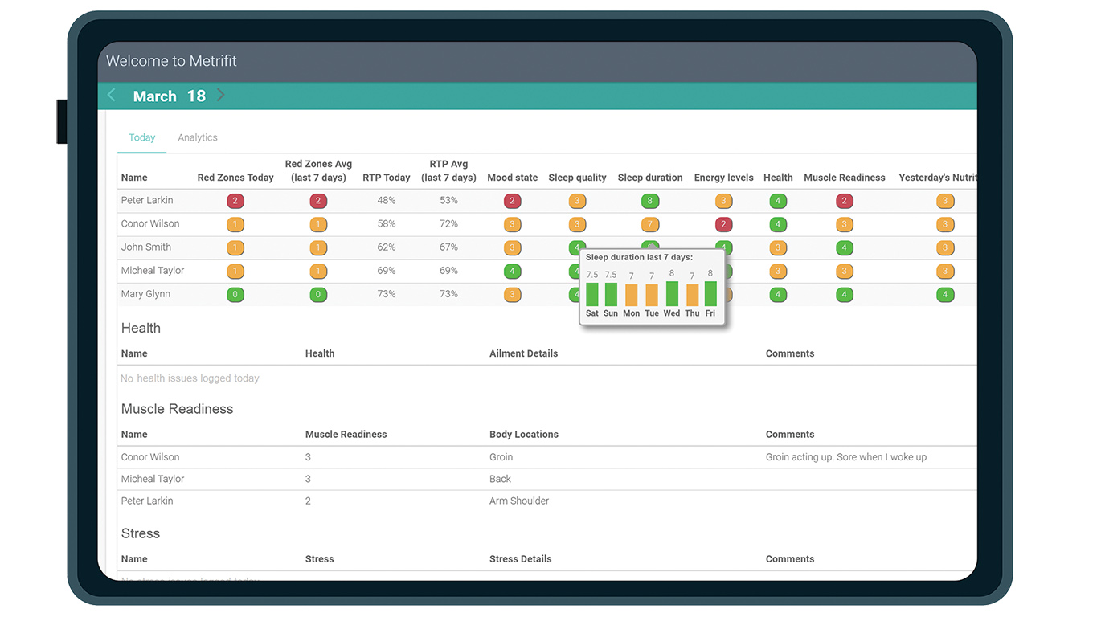
Task: Click Conor Wilson RTP Avg 72%
Action: 448,223
